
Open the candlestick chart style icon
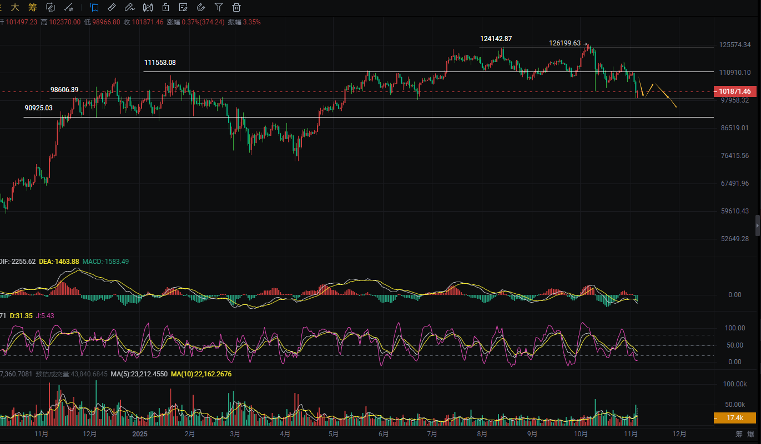148,7
